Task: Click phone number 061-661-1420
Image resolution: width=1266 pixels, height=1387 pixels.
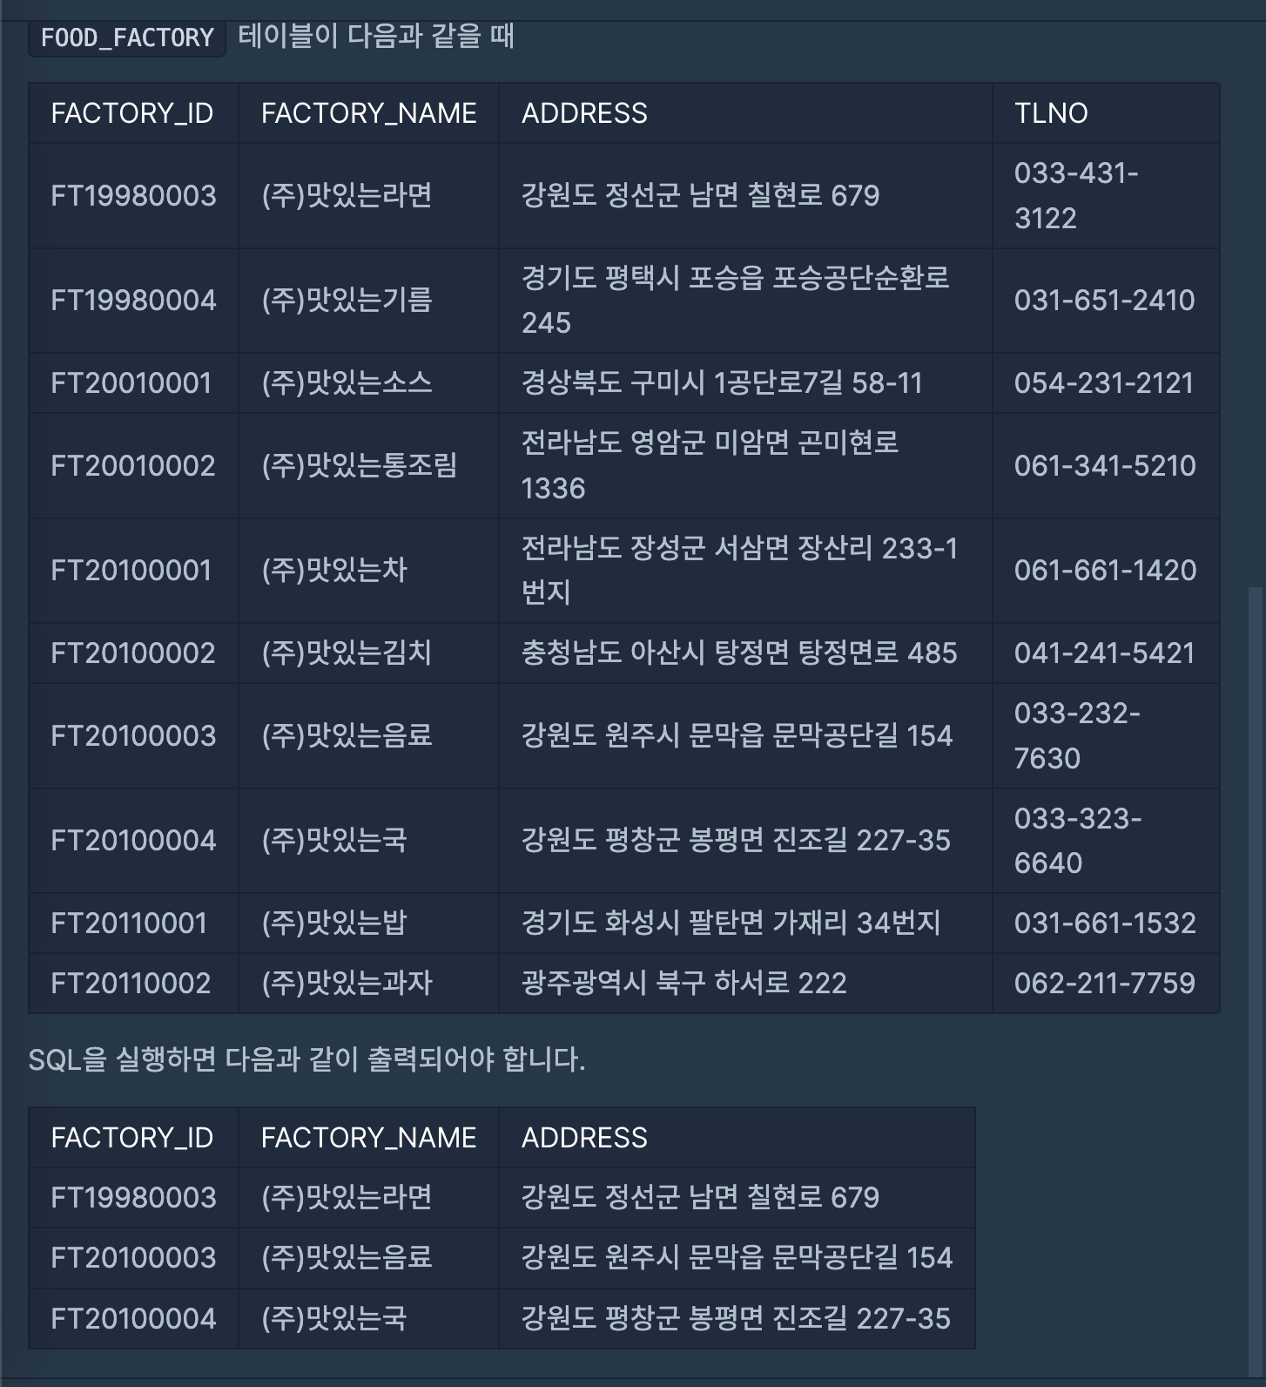Action: click(x=1105, y=571)
